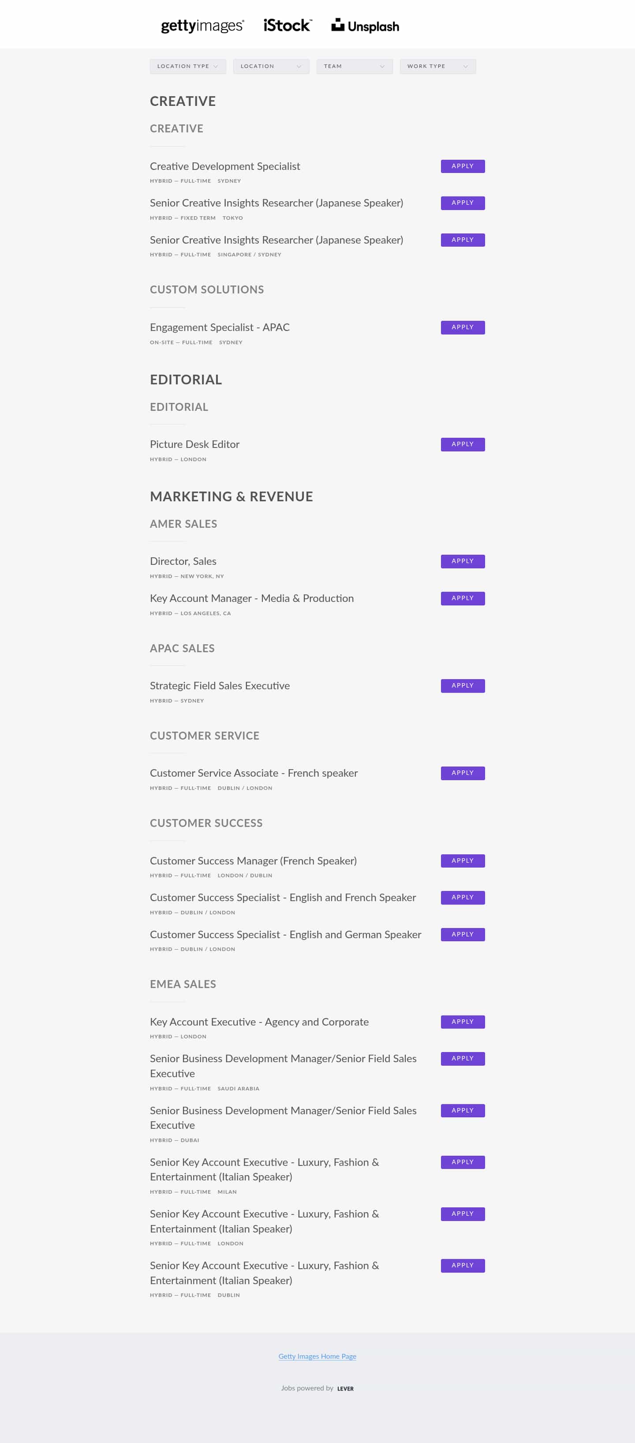Image resolution: width=635 pixels, height=1443 pixels.
Task: Apply for Picture Desk Editor role
Action: (x=463, y=443)
